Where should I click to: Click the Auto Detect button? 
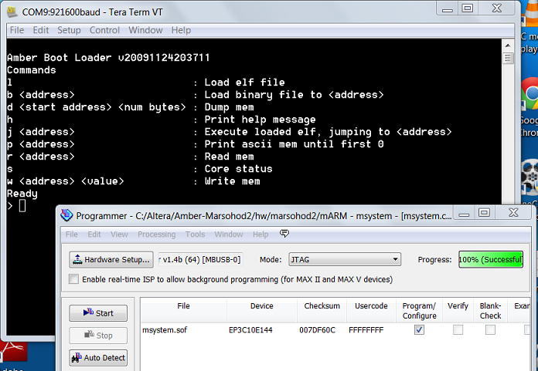click(x=98, y=358)
